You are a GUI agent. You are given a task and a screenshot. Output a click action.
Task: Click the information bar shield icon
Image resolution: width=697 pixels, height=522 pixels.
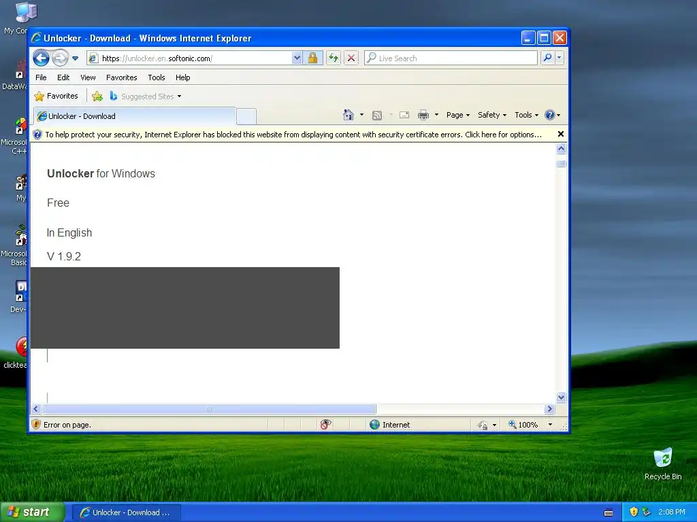tap(37, 135)
